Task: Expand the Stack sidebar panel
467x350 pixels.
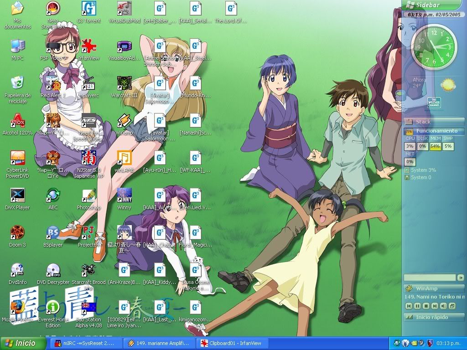Action: coord(434,121)
